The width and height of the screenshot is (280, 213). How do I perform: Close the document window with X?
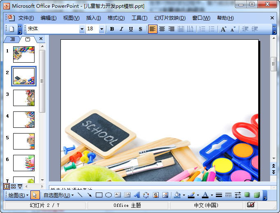272,18
